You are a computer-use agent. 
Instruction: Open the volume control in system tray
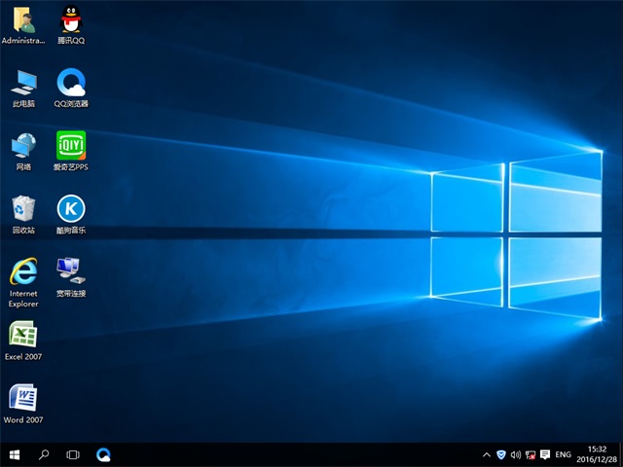(x=515, y=454)
